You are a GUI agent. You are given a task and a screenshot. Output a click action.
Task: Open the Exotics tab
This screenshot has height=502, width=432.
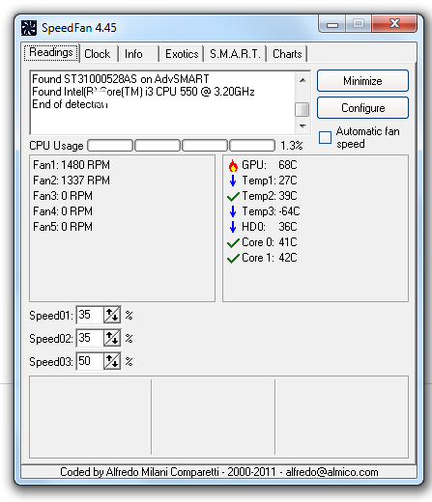(x=182, y=54)
